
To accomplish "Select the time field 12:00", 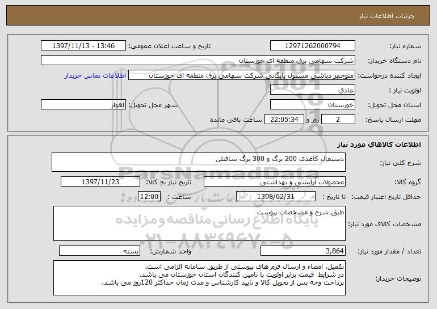I will [149, 197].
